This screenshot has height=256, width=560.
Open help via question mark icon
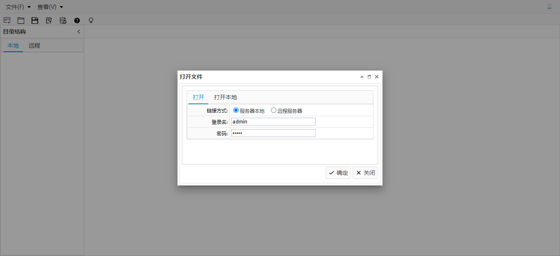[77, 20]
